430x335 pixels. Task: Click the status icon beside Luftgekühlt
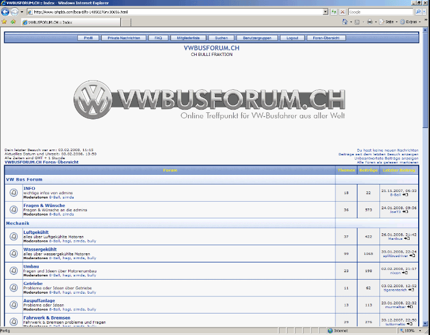pyautogui.click(x=14, y=236)
